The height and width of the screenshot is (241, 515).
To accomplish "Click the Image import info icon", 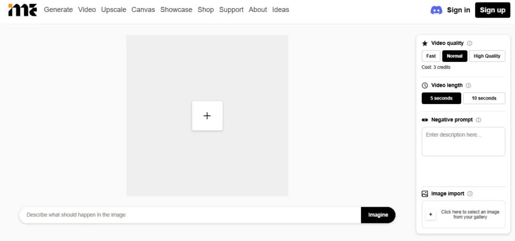I will click(470, 194).
